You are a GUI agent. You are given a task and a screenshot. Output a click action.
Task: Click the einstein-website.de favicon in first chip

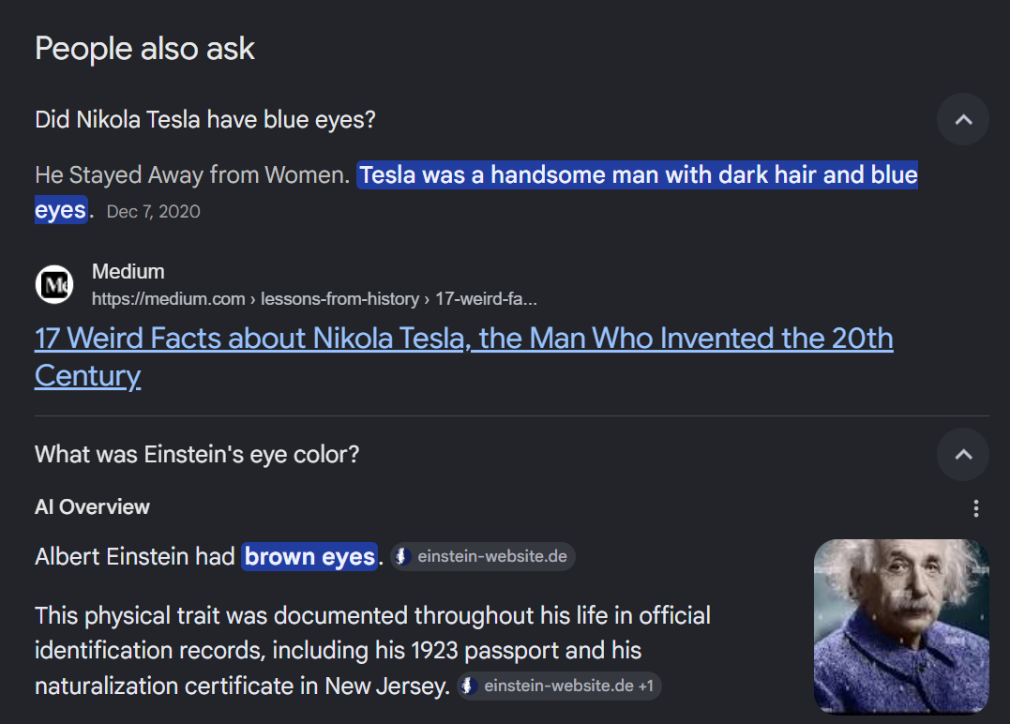[x=402, y=556]
